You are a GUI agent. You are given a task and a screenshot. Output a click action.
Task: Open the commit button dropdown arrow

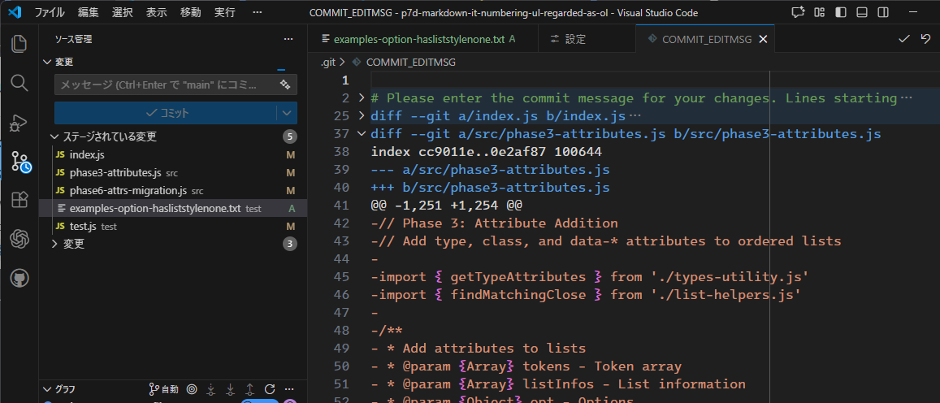(287, 113)
